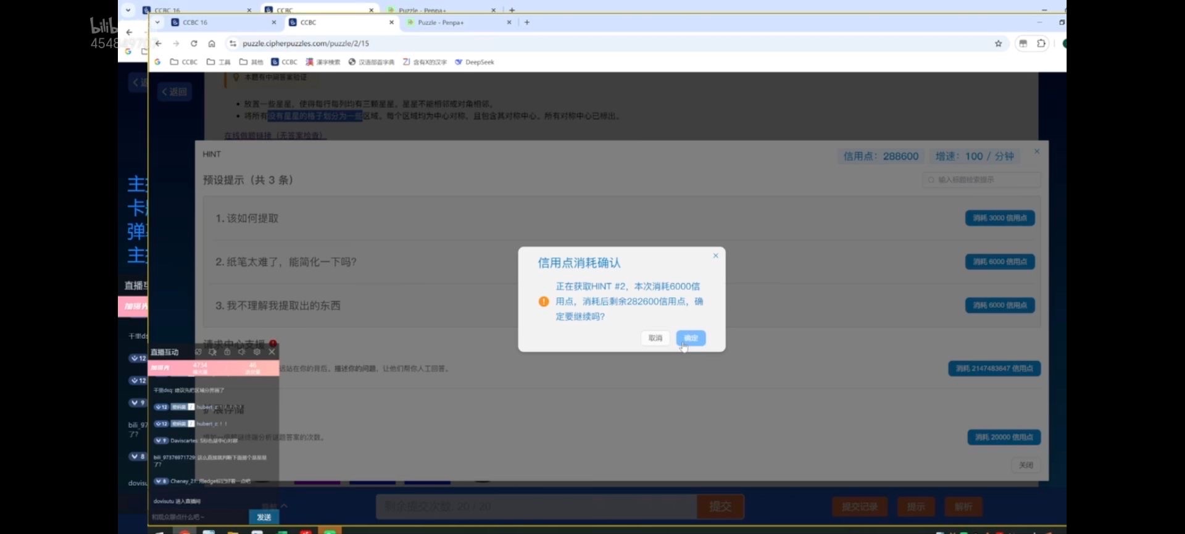Open the browser extensions puzzle icon
This screenshot has height=534, width=1185.
[x=1041, y=43]
